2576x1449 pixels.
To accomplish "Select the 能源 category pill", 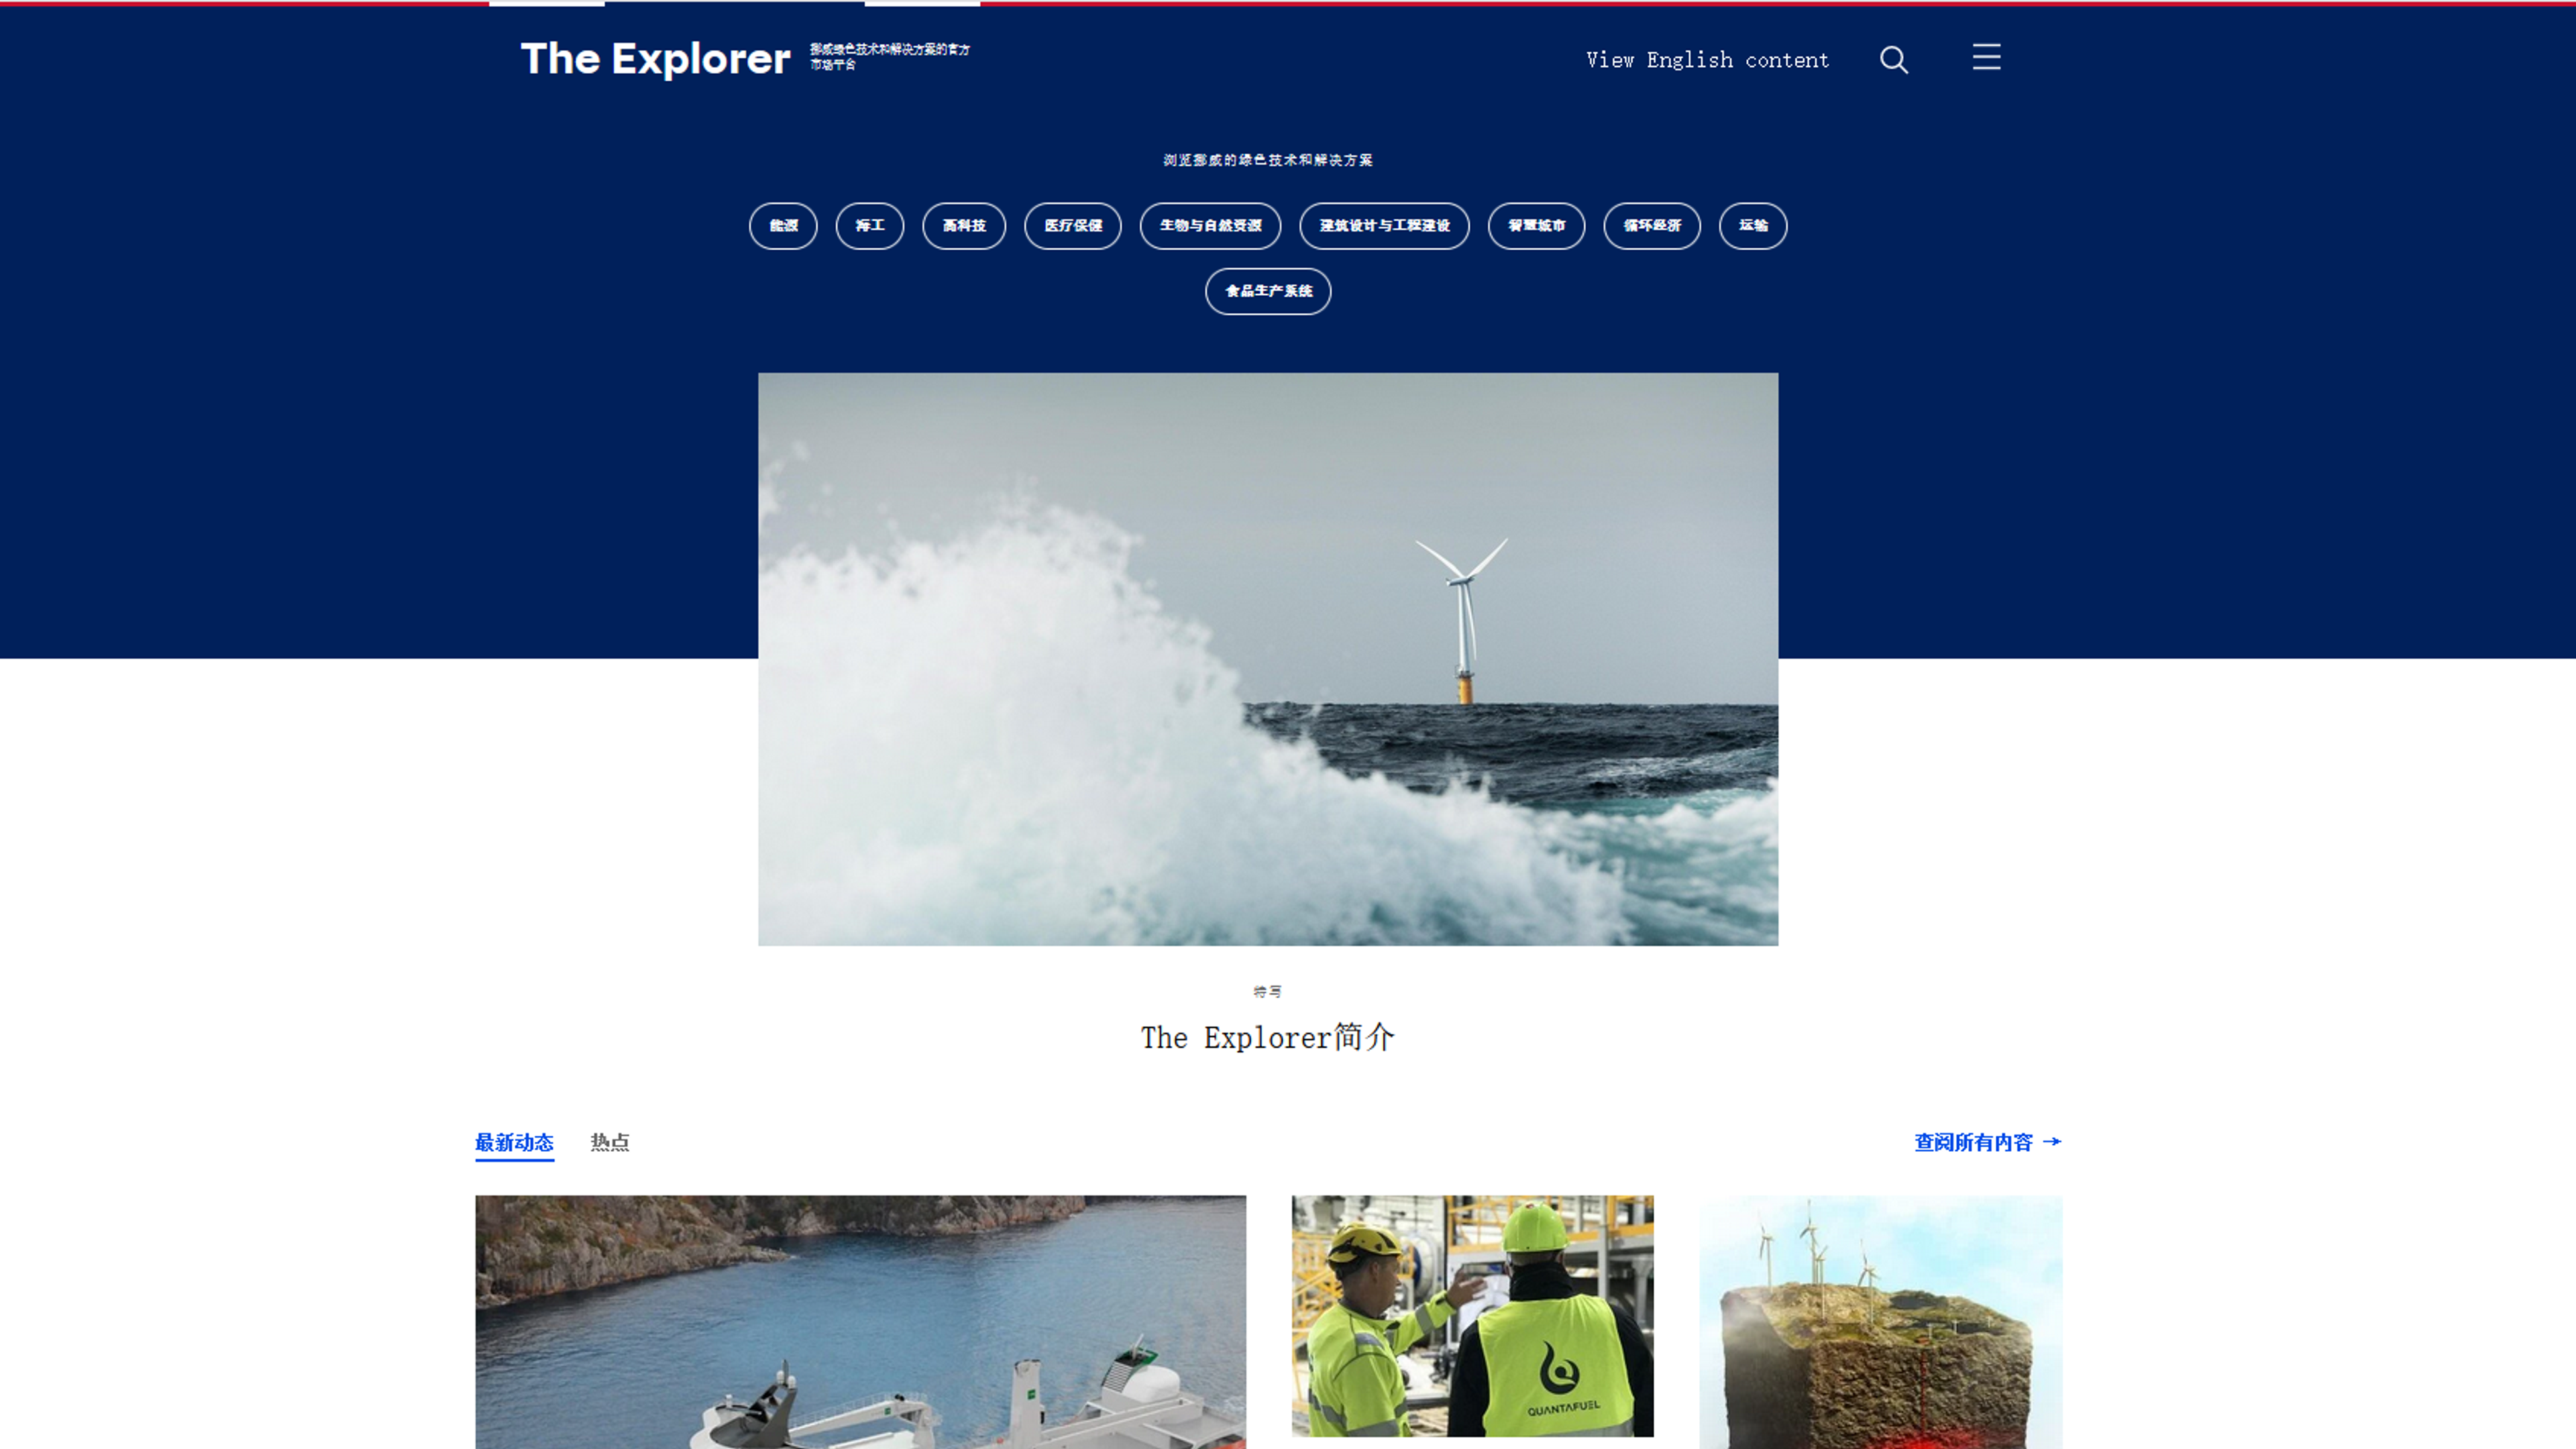I will coord(783,226).
